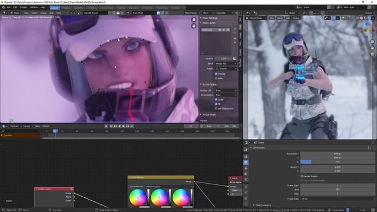This screenshot has height=212, width=377.
Task: Click the current frame marker in timeline
Action: click(x=55, y=131)
